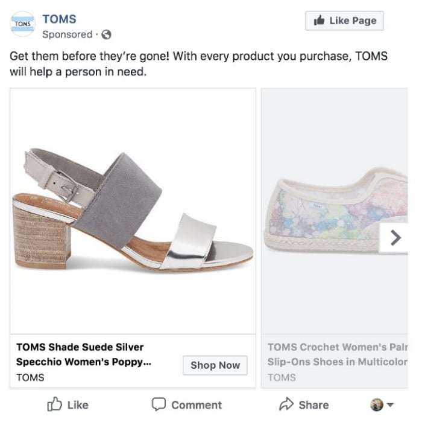The width and height of the screenshot is (422, 428).
Task: Click the thumbs-up icon in Like Page
Action: pos(319,21)
